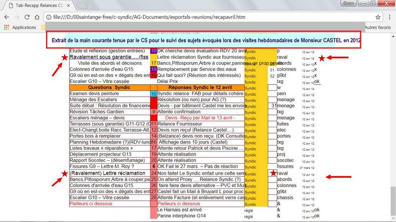Click the '27 mars 12' date cell

point(307,168)
